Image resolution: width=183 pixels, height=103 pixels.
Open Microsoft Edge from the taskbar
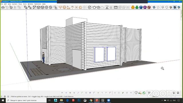click(67, 100)
